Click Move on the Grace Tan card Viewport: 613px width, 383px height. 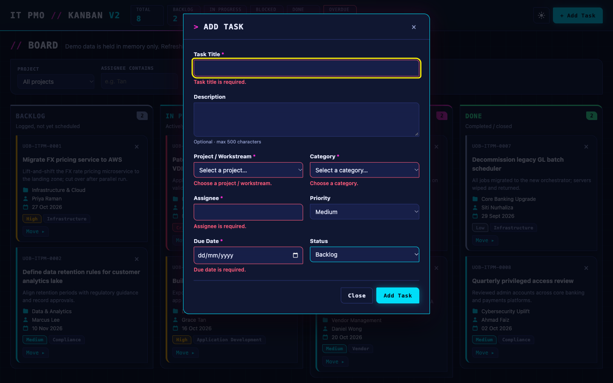coord(185,353)
